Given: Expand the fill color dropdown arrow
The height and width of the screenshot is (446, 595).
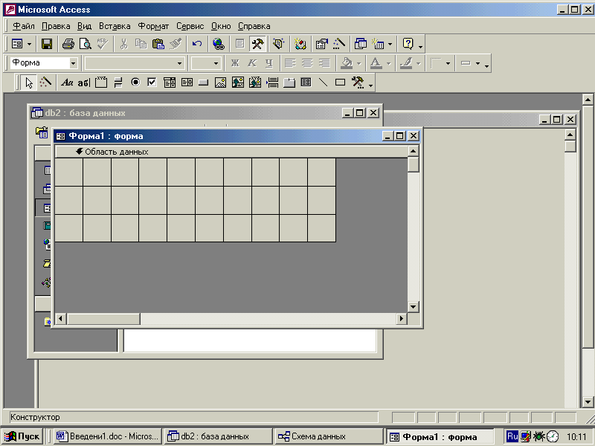Looking at the screenshot, I should 358,63.
